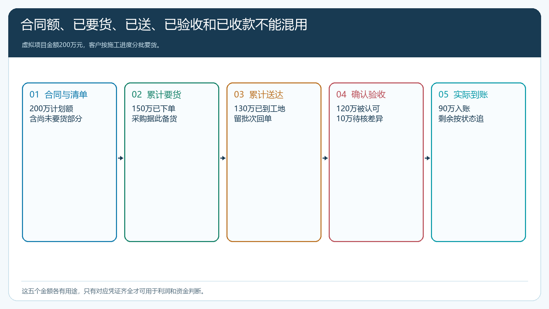Click the line 剩余按状态追
Screen dimensions: 549x309
(x=461, y=119)
